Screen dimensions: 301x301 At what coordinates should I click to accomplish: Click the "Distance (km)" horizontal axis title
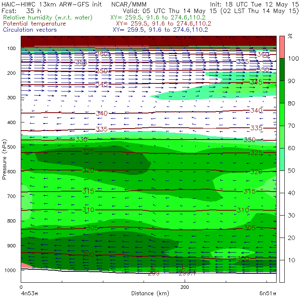click(x=150, y=294)
